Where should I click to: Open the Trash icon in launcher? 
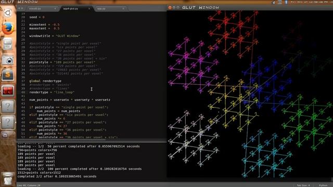[x=8, y=179]
